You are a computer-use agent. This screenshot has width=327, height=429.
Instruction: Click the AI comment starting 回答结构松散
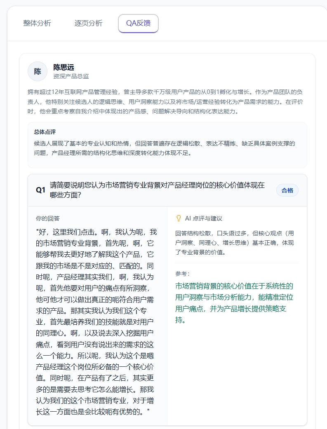235,243
